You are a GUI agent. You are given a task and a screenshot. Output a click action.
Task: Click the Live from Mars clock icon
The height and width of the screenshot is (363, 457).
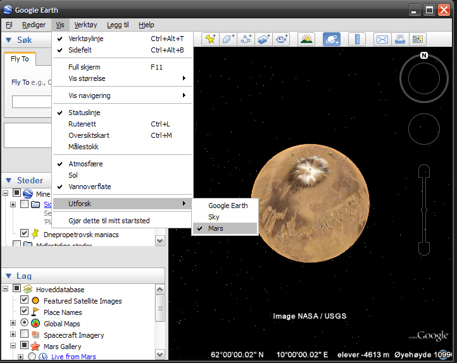tap(43, 357)
